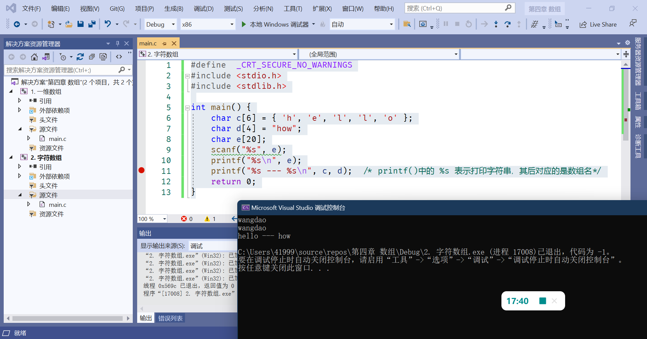
Task: Click the Step Into debug icon
Action: tap(496, 24)
